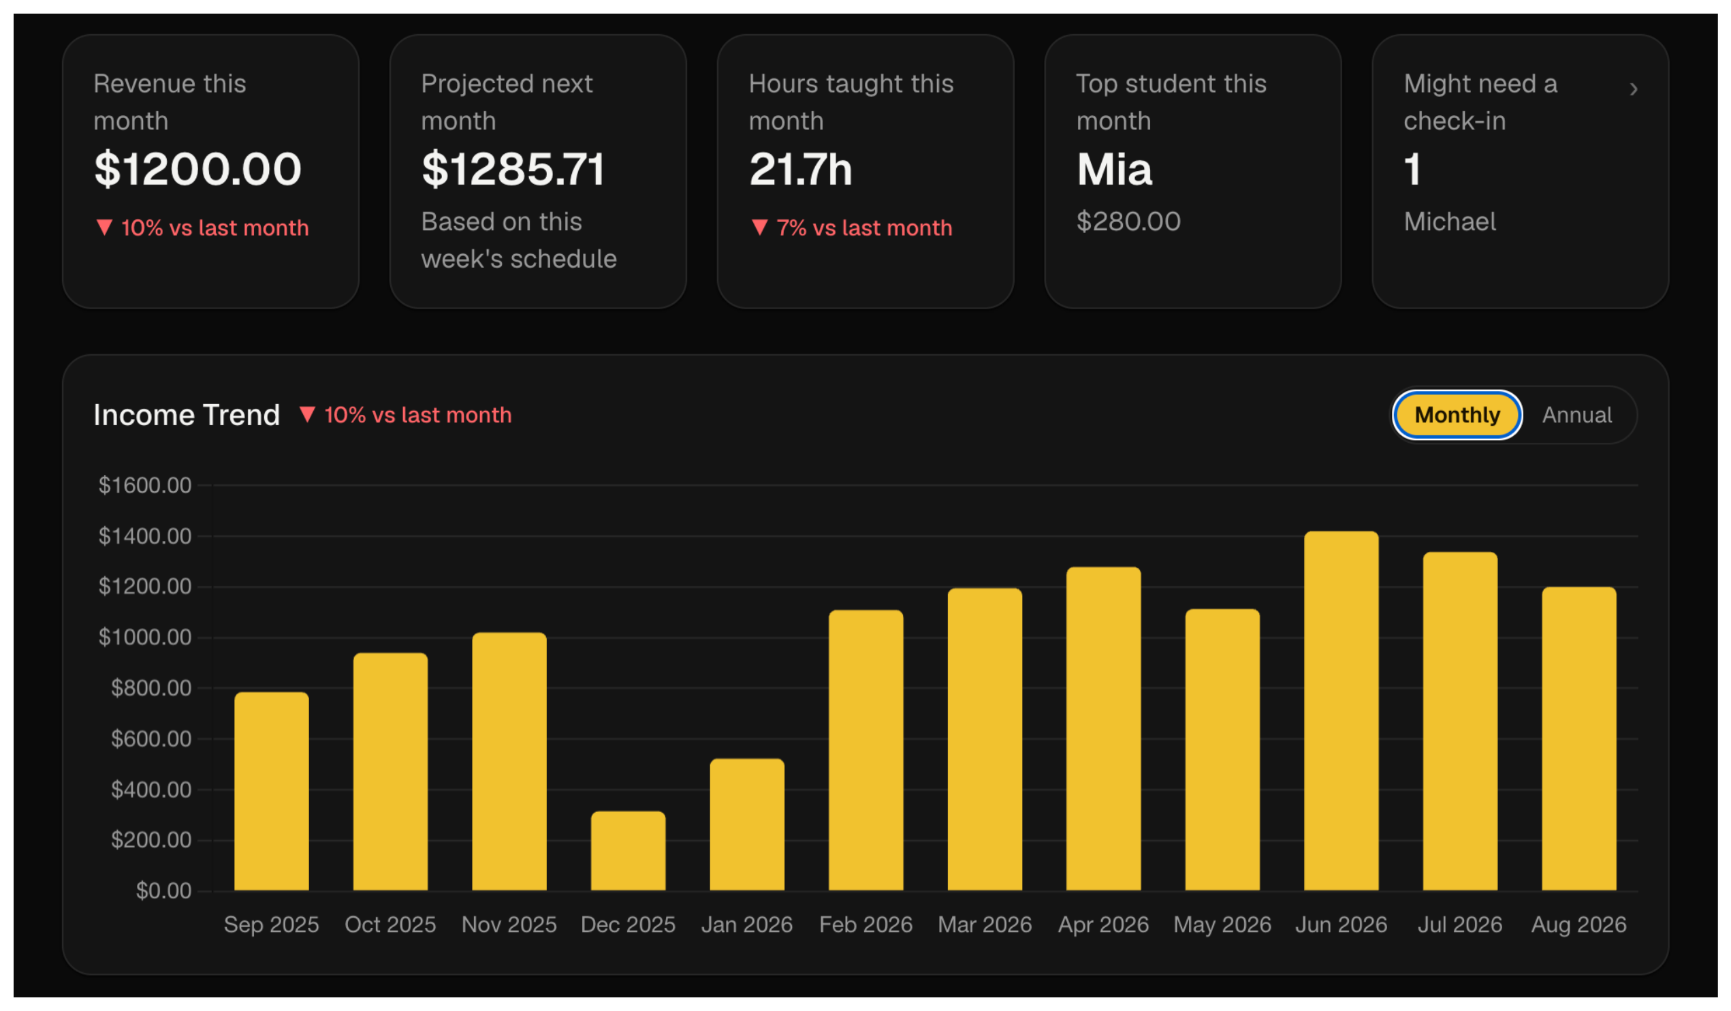1731x1011 pixels.
Task: Click the Jan 2026 income bar
Action: pyautogui.click(x=746, y=825)
